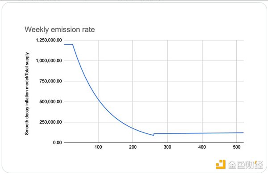Image resolution: width=268 pixels, height=174 pixels.
Task: Select the 0.00 y-axis label
Action: click(x=58, y=143)
